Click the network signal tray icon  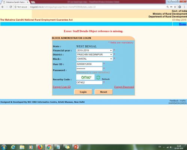(168, 147)
